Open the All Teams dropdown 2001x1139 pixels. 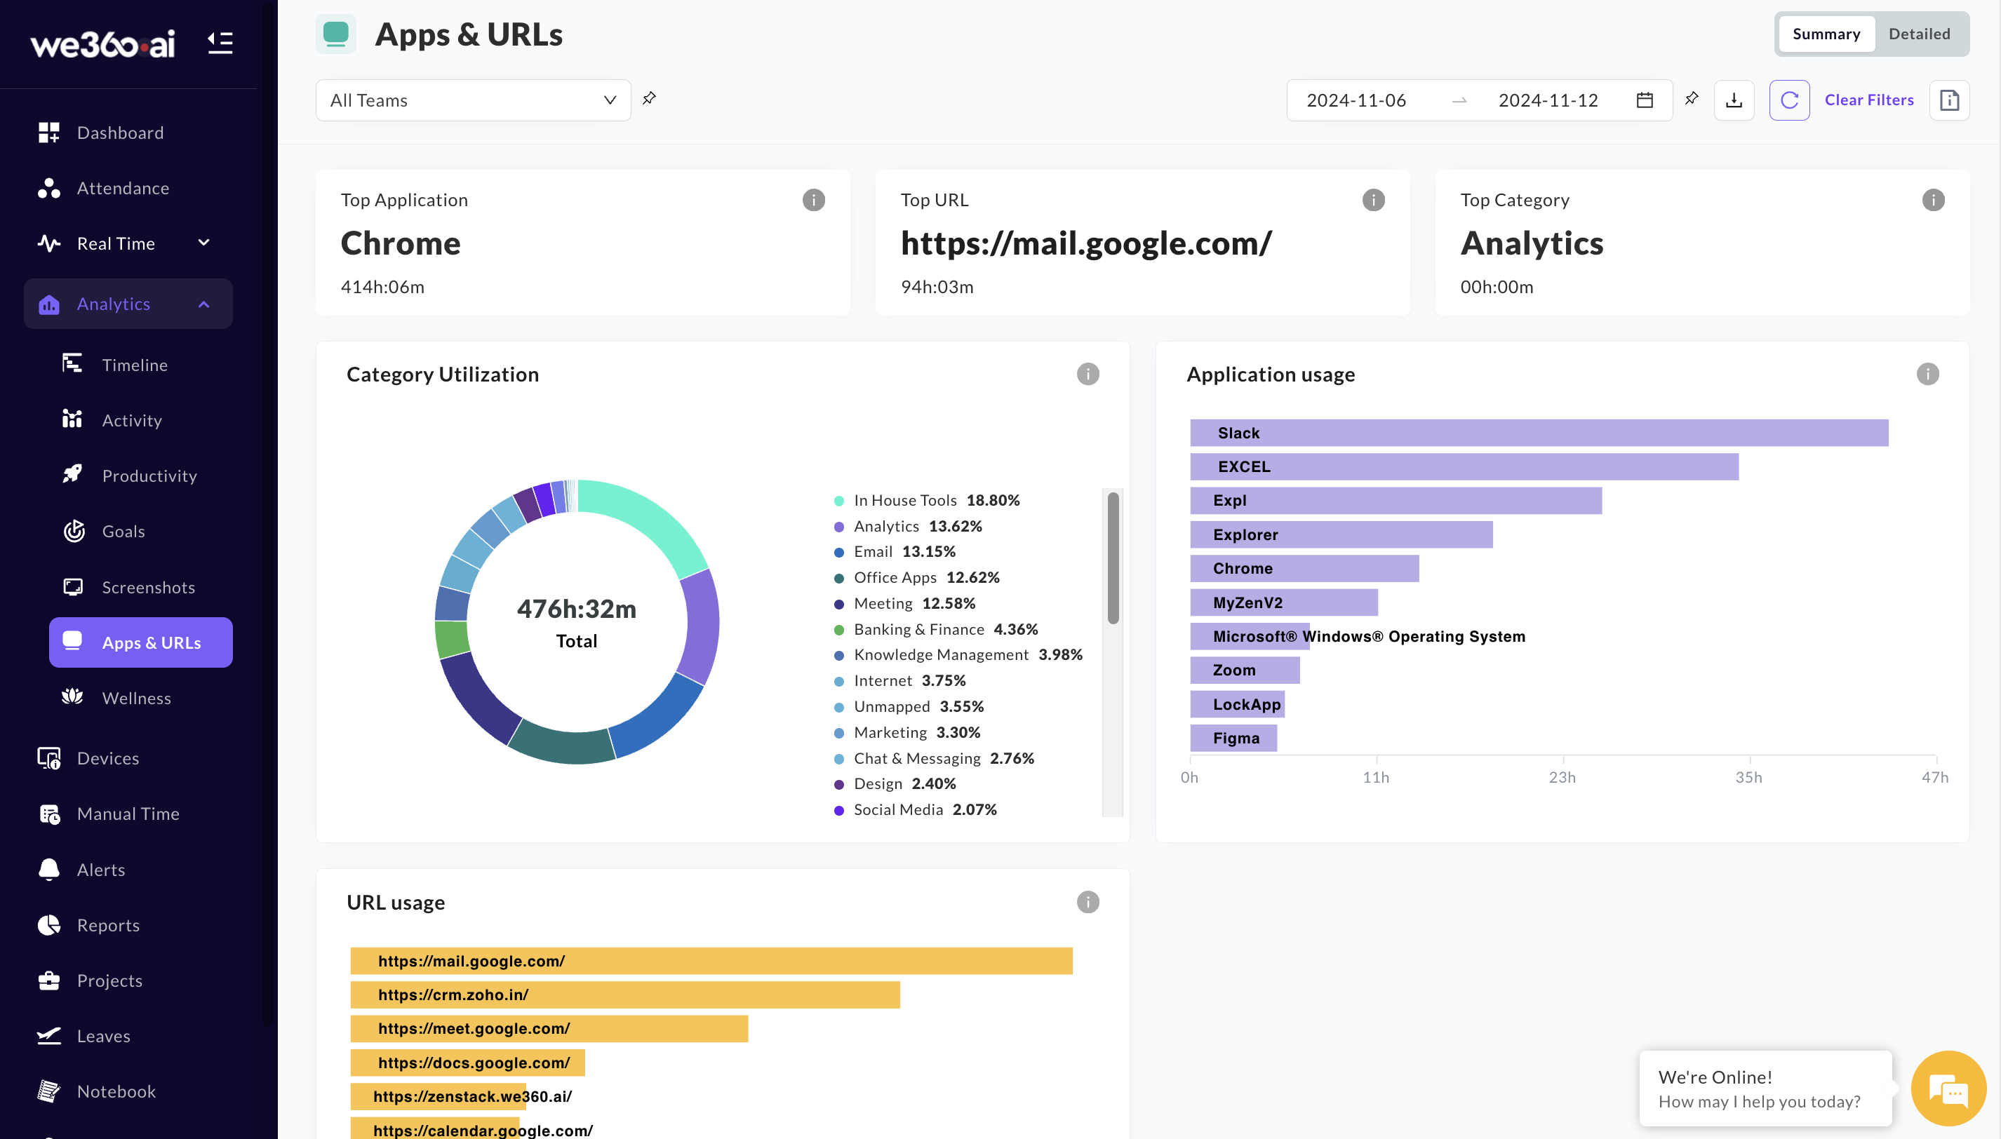tap(473, 100)
